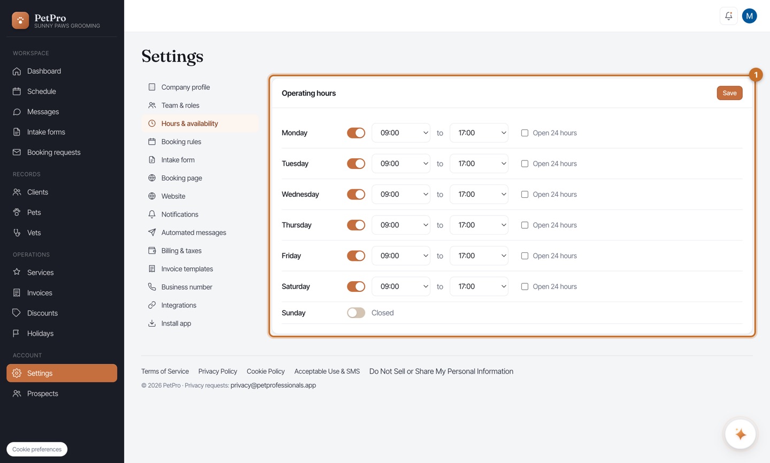Open Tuesday closing time dropdown
The image size is (770, 463).
click(x=479, y=164)
